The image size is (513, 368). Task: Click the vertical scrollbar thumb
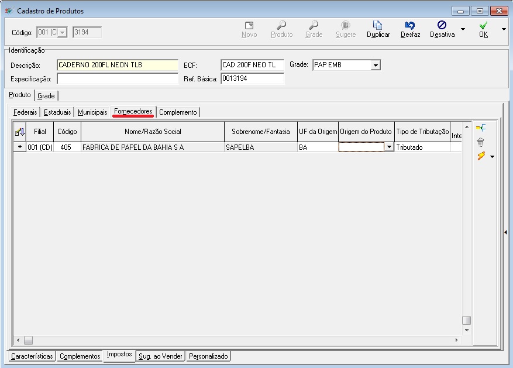pyautogui.click(x=467, y=320)
